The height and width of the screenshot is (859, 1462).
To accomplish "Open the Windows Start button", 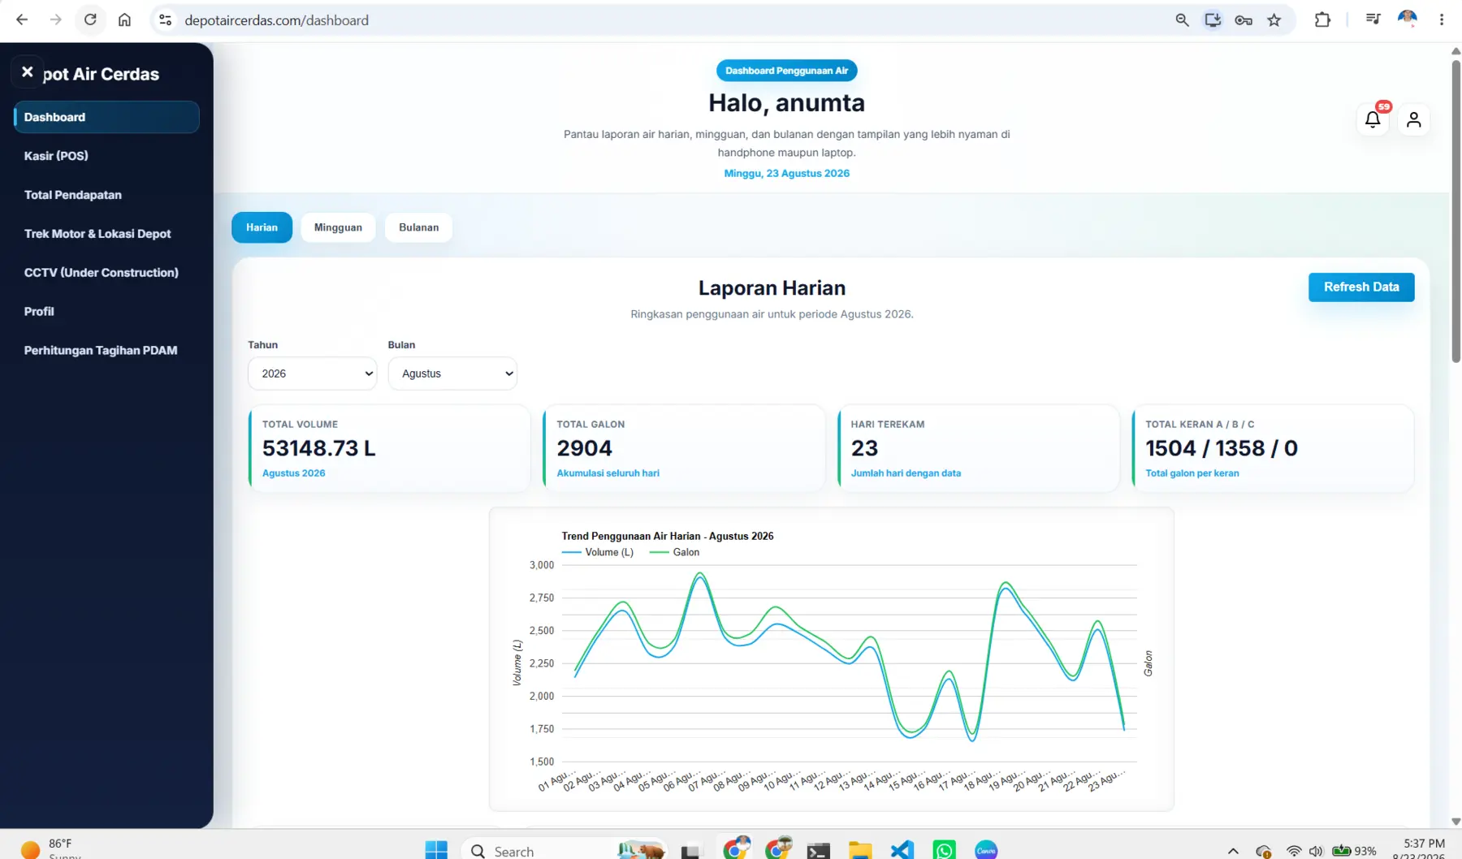I will pyautogui.click(x=436, y=850).
